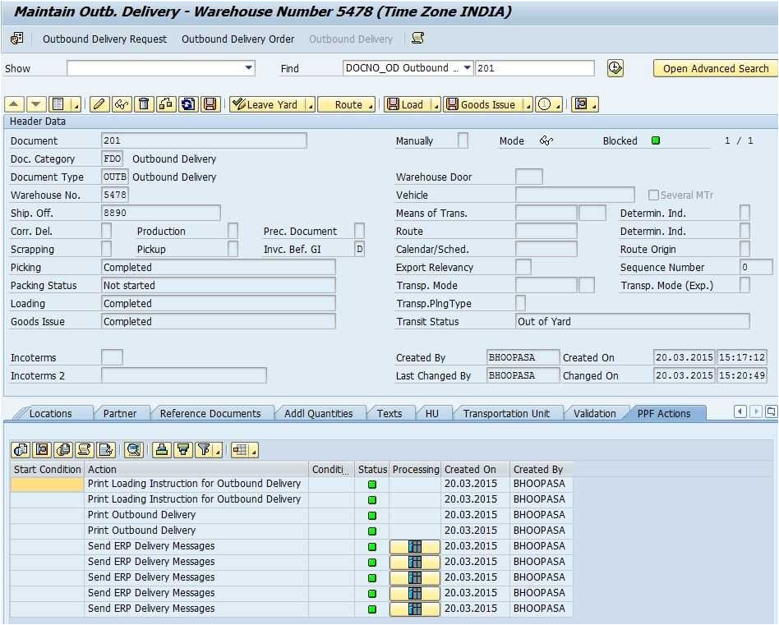Click the list form-view toolbar icon
The height and width of the screenshot is (625, 779).
[x=58, y=104]
